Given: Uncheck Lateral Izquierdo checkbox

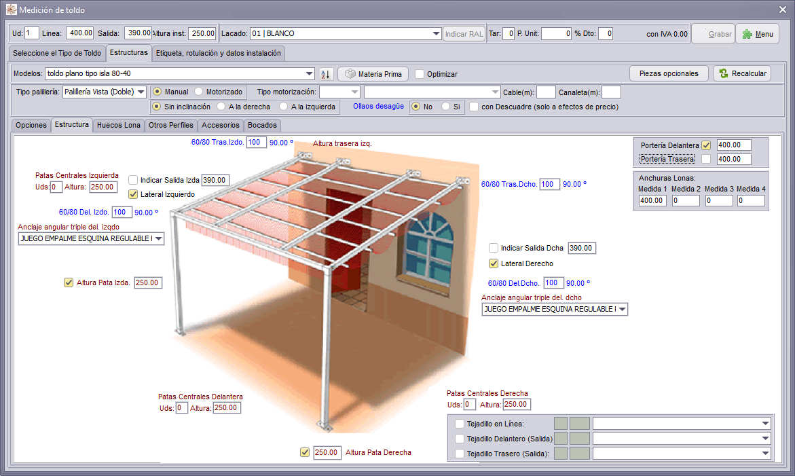Looking at the screenshot, I should [133, 194].
